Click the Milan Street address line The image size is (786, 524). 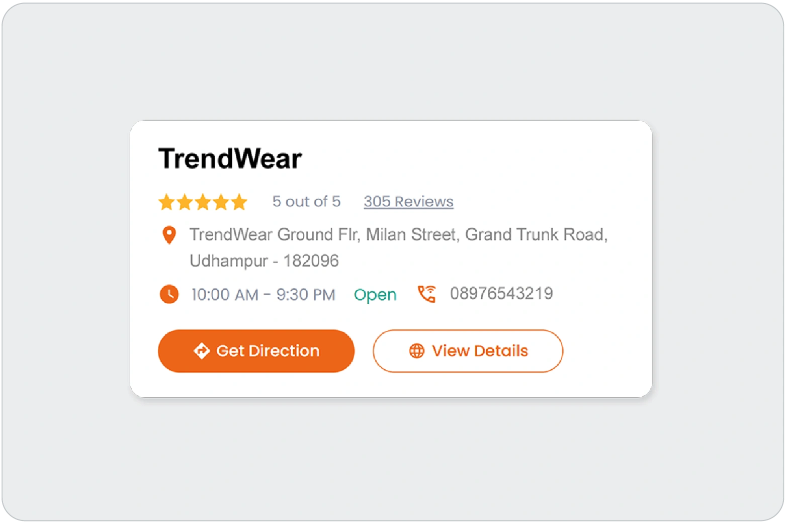pyautogui.click(x=398, y=235)
